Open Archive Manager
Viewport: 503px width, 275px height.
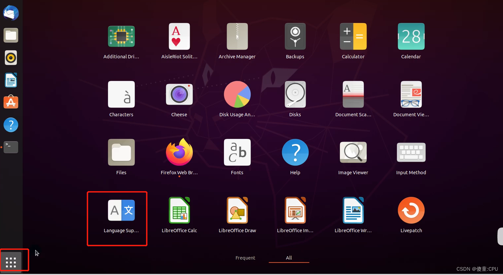(x=237, y=36)
